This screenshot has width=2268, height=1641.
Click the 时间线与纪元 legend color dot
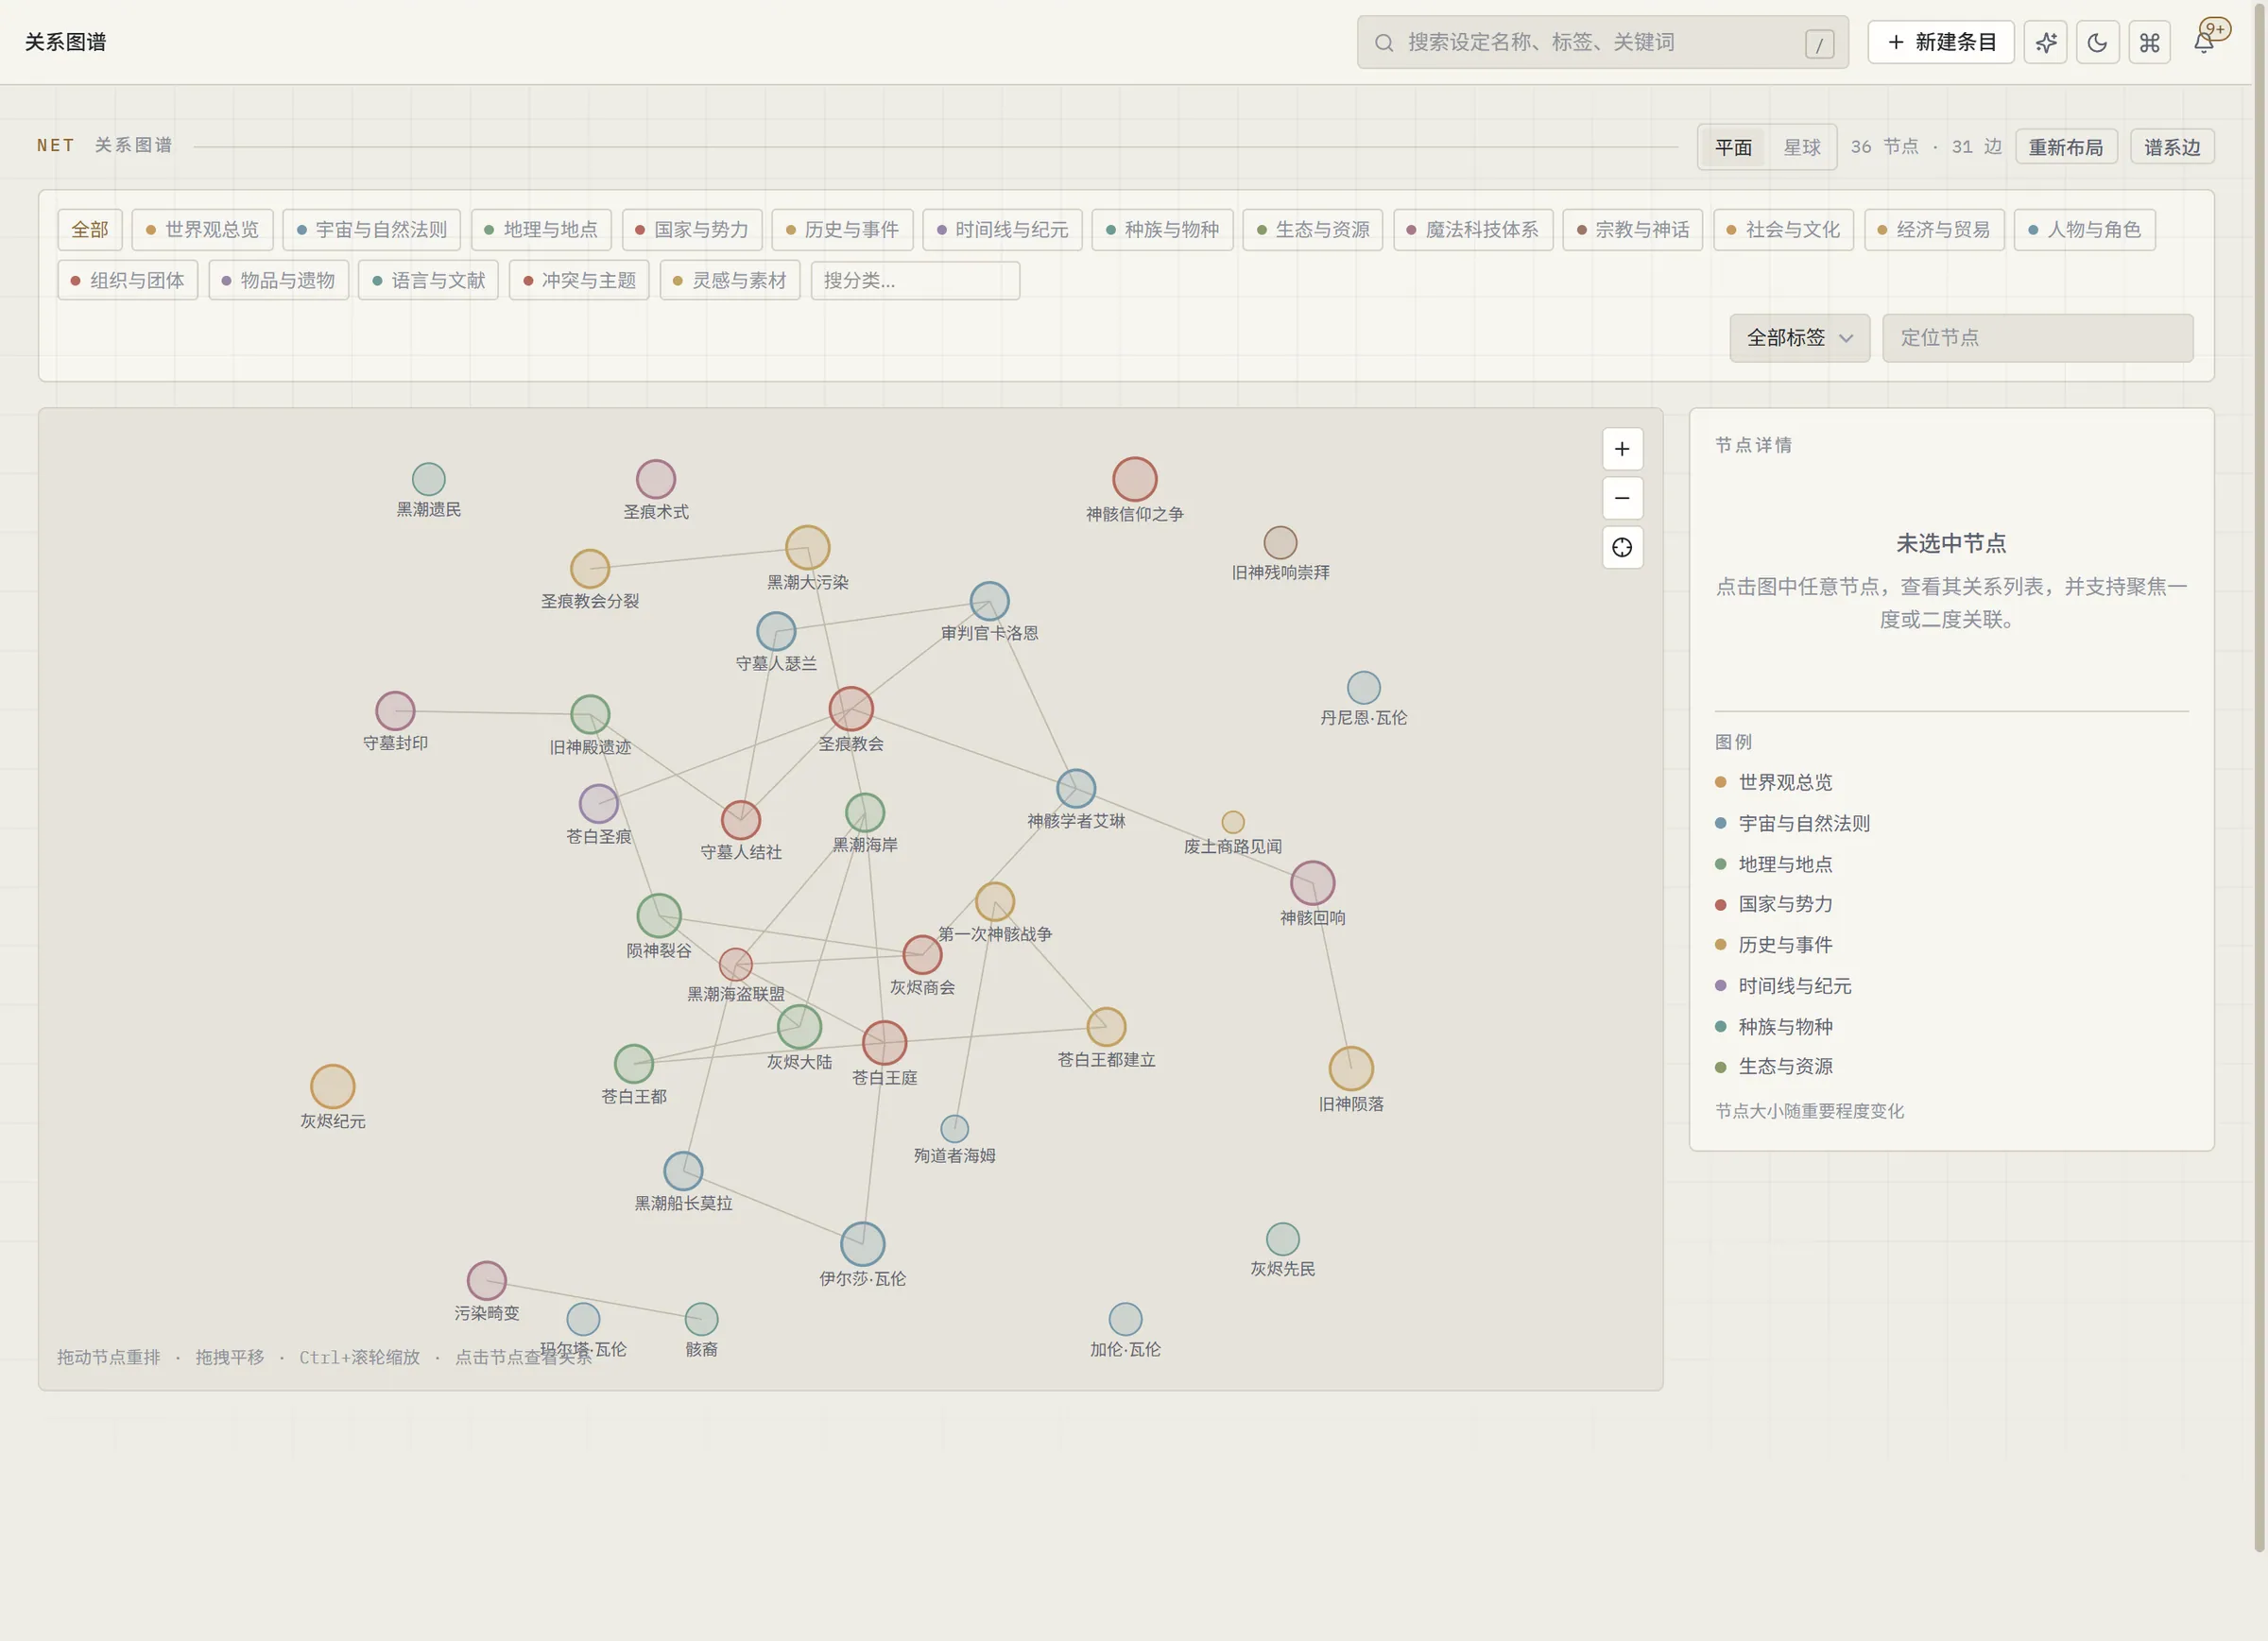1721,986
